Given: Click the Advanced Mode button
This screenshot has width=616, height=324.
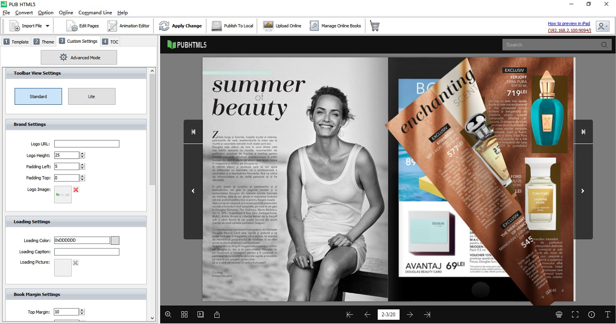Looking at the screenshot, I should pyautogui.click(x=79, y=57).
